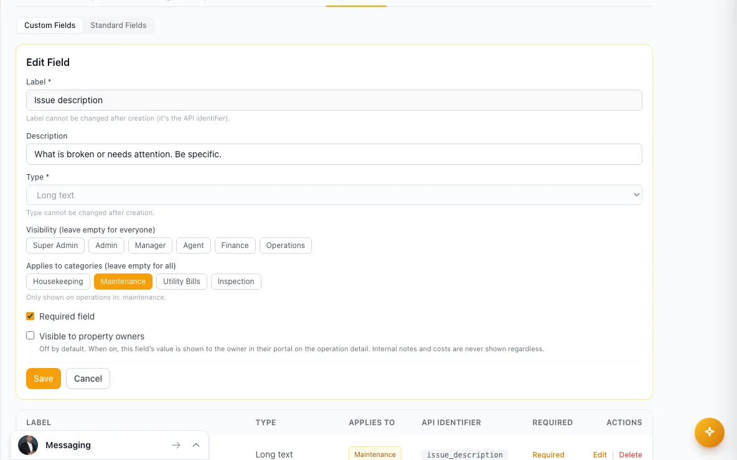The image size is (737, 460).
Task: Enable Visible to property owners checkbox
Action: click(x=30, y=336)
